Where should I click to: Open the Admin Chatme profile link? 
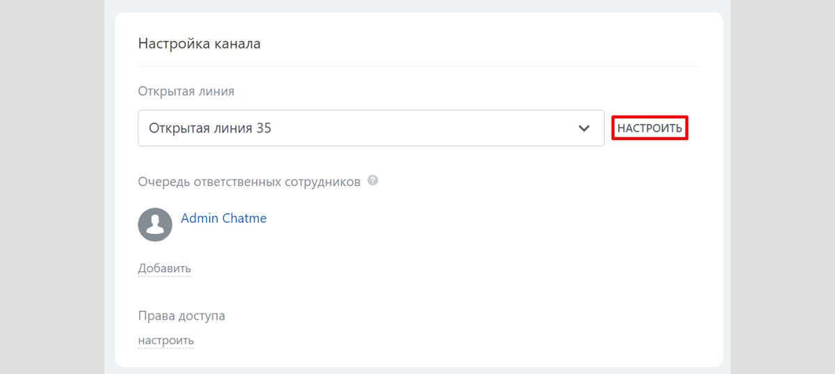click(223, 218)
